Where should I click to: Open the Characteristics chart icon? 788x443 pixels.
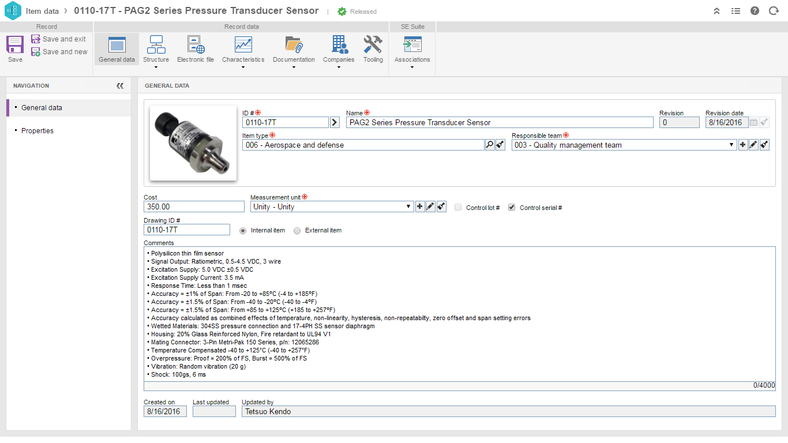click(x=243, y=44)
